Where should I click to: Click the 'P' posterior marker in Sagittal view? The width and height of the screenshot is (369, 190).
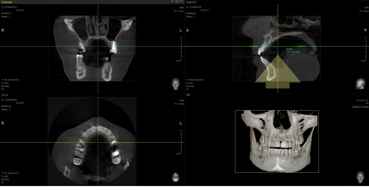[x=365, y=30]
